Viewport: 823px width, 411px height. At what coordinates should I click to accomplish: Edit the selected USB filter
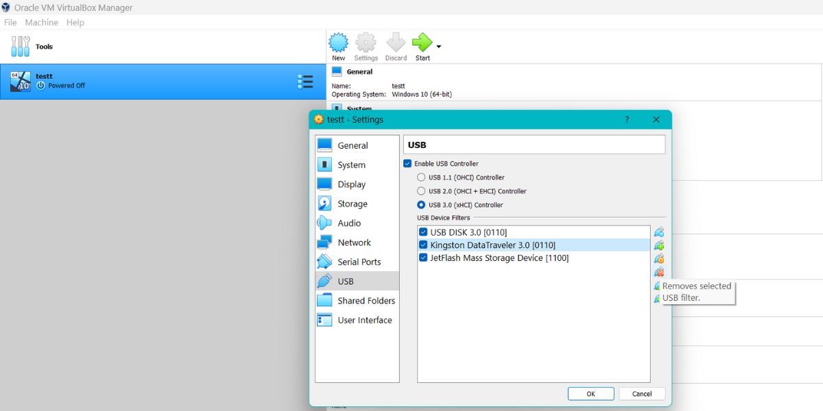click(659, 258)
